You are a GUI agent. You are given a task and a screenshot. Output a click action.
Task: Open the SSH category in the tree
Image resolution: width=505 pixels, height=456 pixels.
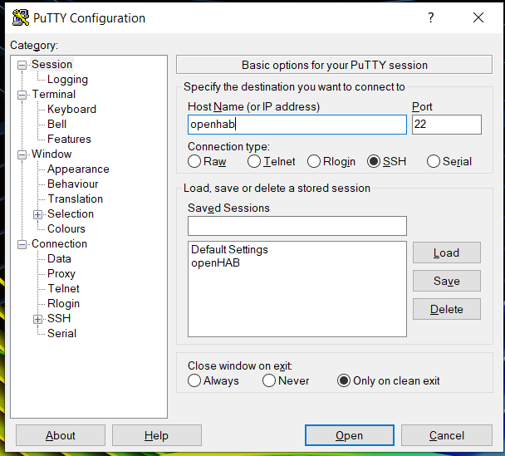[x=59, y=318]
